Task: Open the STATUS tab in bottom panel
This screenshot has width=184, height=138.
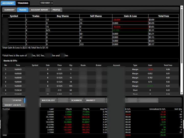Action: click(13, 101)
